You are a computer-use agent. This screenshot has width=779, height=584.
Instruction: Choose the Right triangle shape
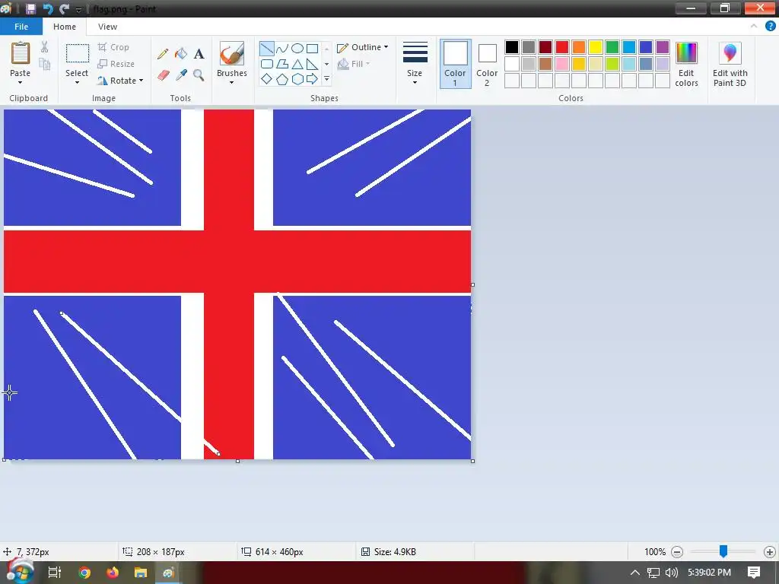pyautogui.click(x=312, y=64)
